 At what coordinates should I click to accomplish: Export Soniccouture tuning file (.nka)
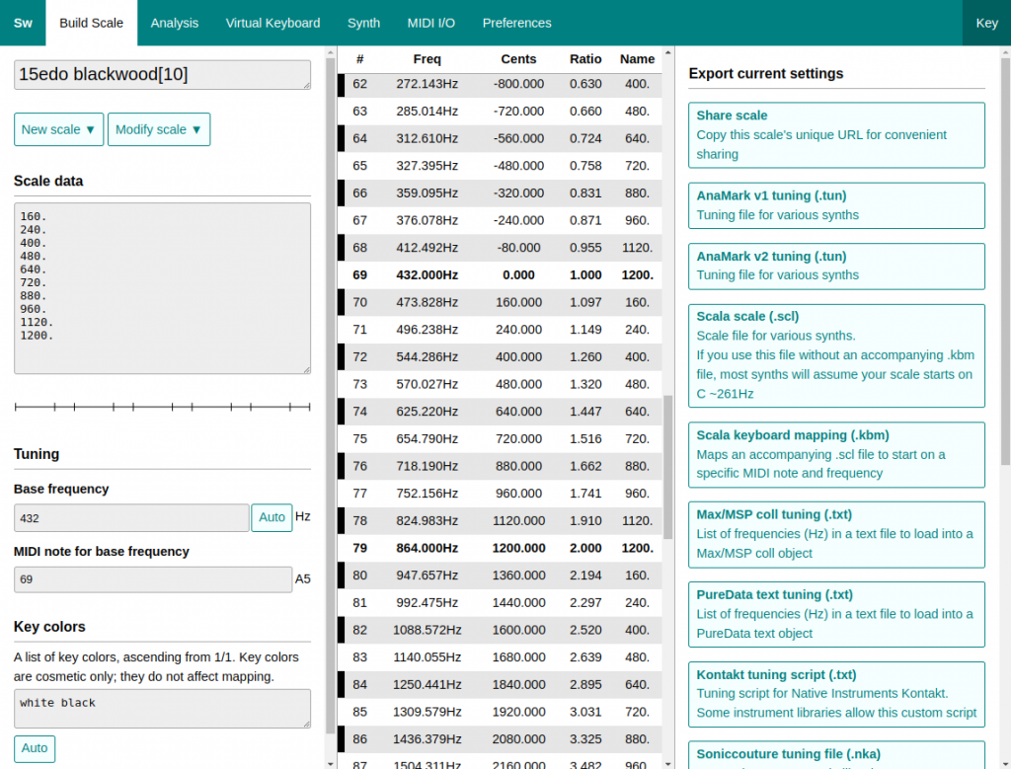point(836,755)
